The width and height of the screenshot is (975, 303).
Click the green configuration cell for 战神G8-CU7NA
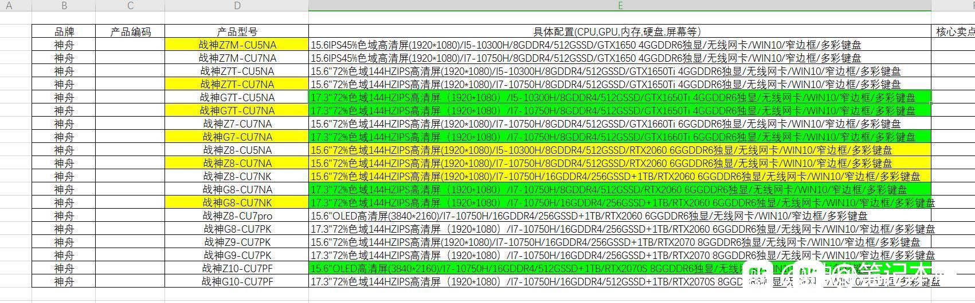pos(620,189)
